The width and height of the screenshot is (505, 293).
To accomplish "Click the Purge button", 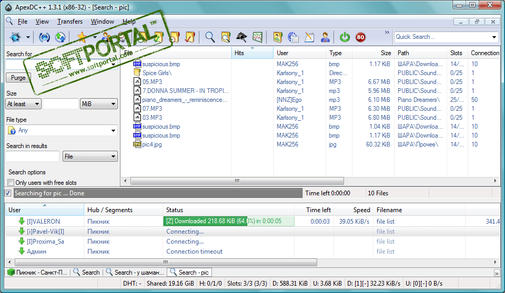I will pos(18,78).
